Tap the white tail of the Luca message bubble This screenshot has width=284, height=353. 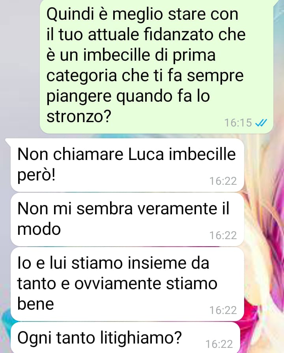[8, 141]
